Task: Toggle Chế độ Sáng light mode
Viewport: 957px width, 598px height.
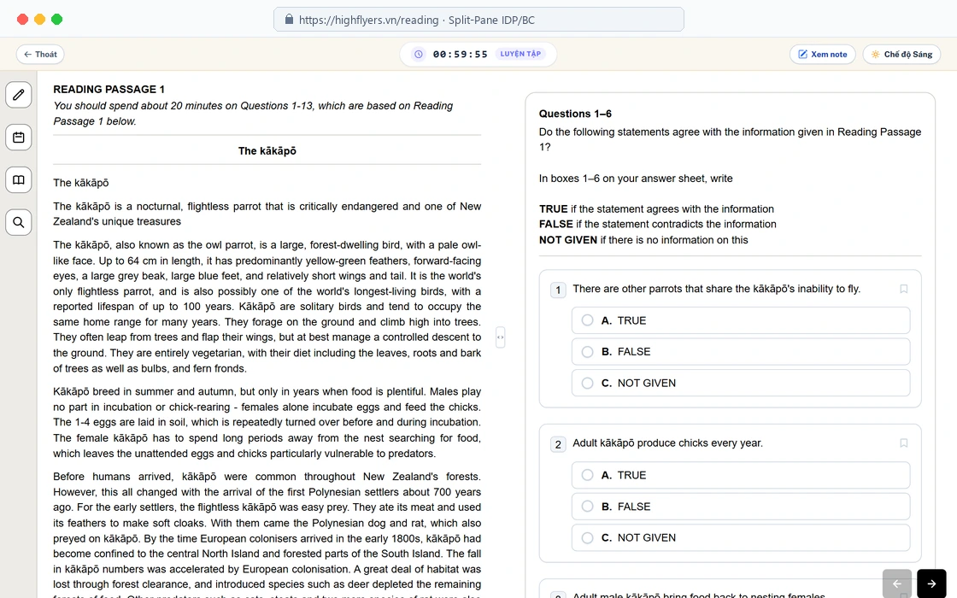Action: (901, 55)
